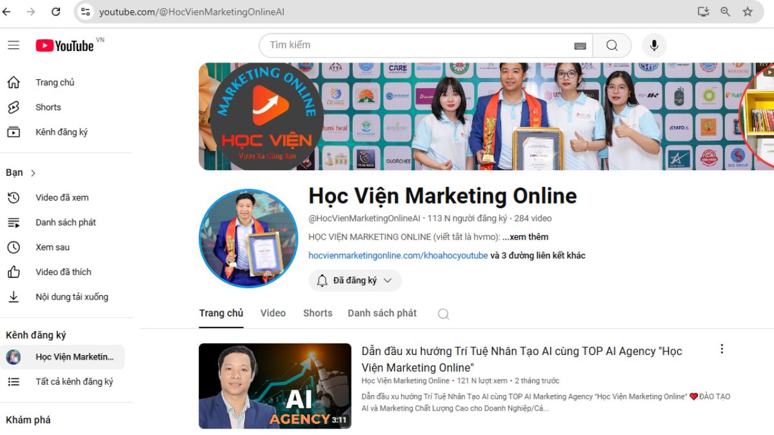The width and height of the screenshot is (774, 435).
Task: Click Học Viện Marketing Online under video title
Action: [x=406, y=381]
